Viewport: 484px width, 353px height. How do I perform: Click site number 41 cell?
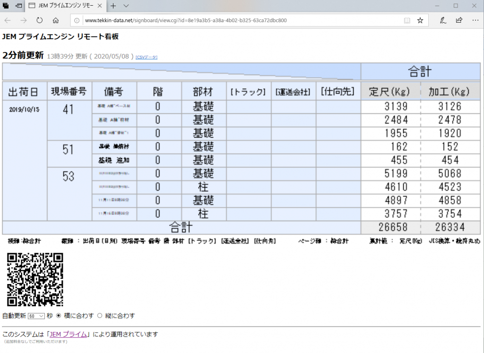(x=69, y=121)
